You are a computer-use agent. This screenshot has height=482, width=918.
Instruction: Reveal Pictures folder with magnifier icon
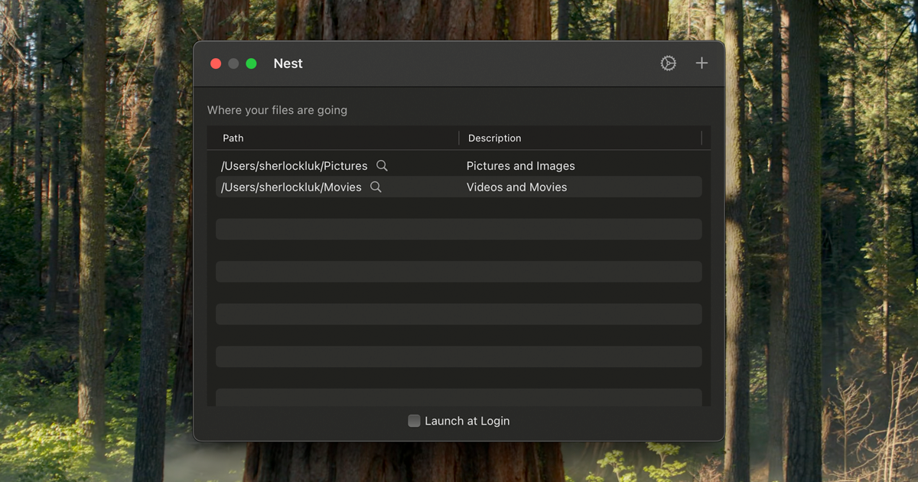[382, 166]
